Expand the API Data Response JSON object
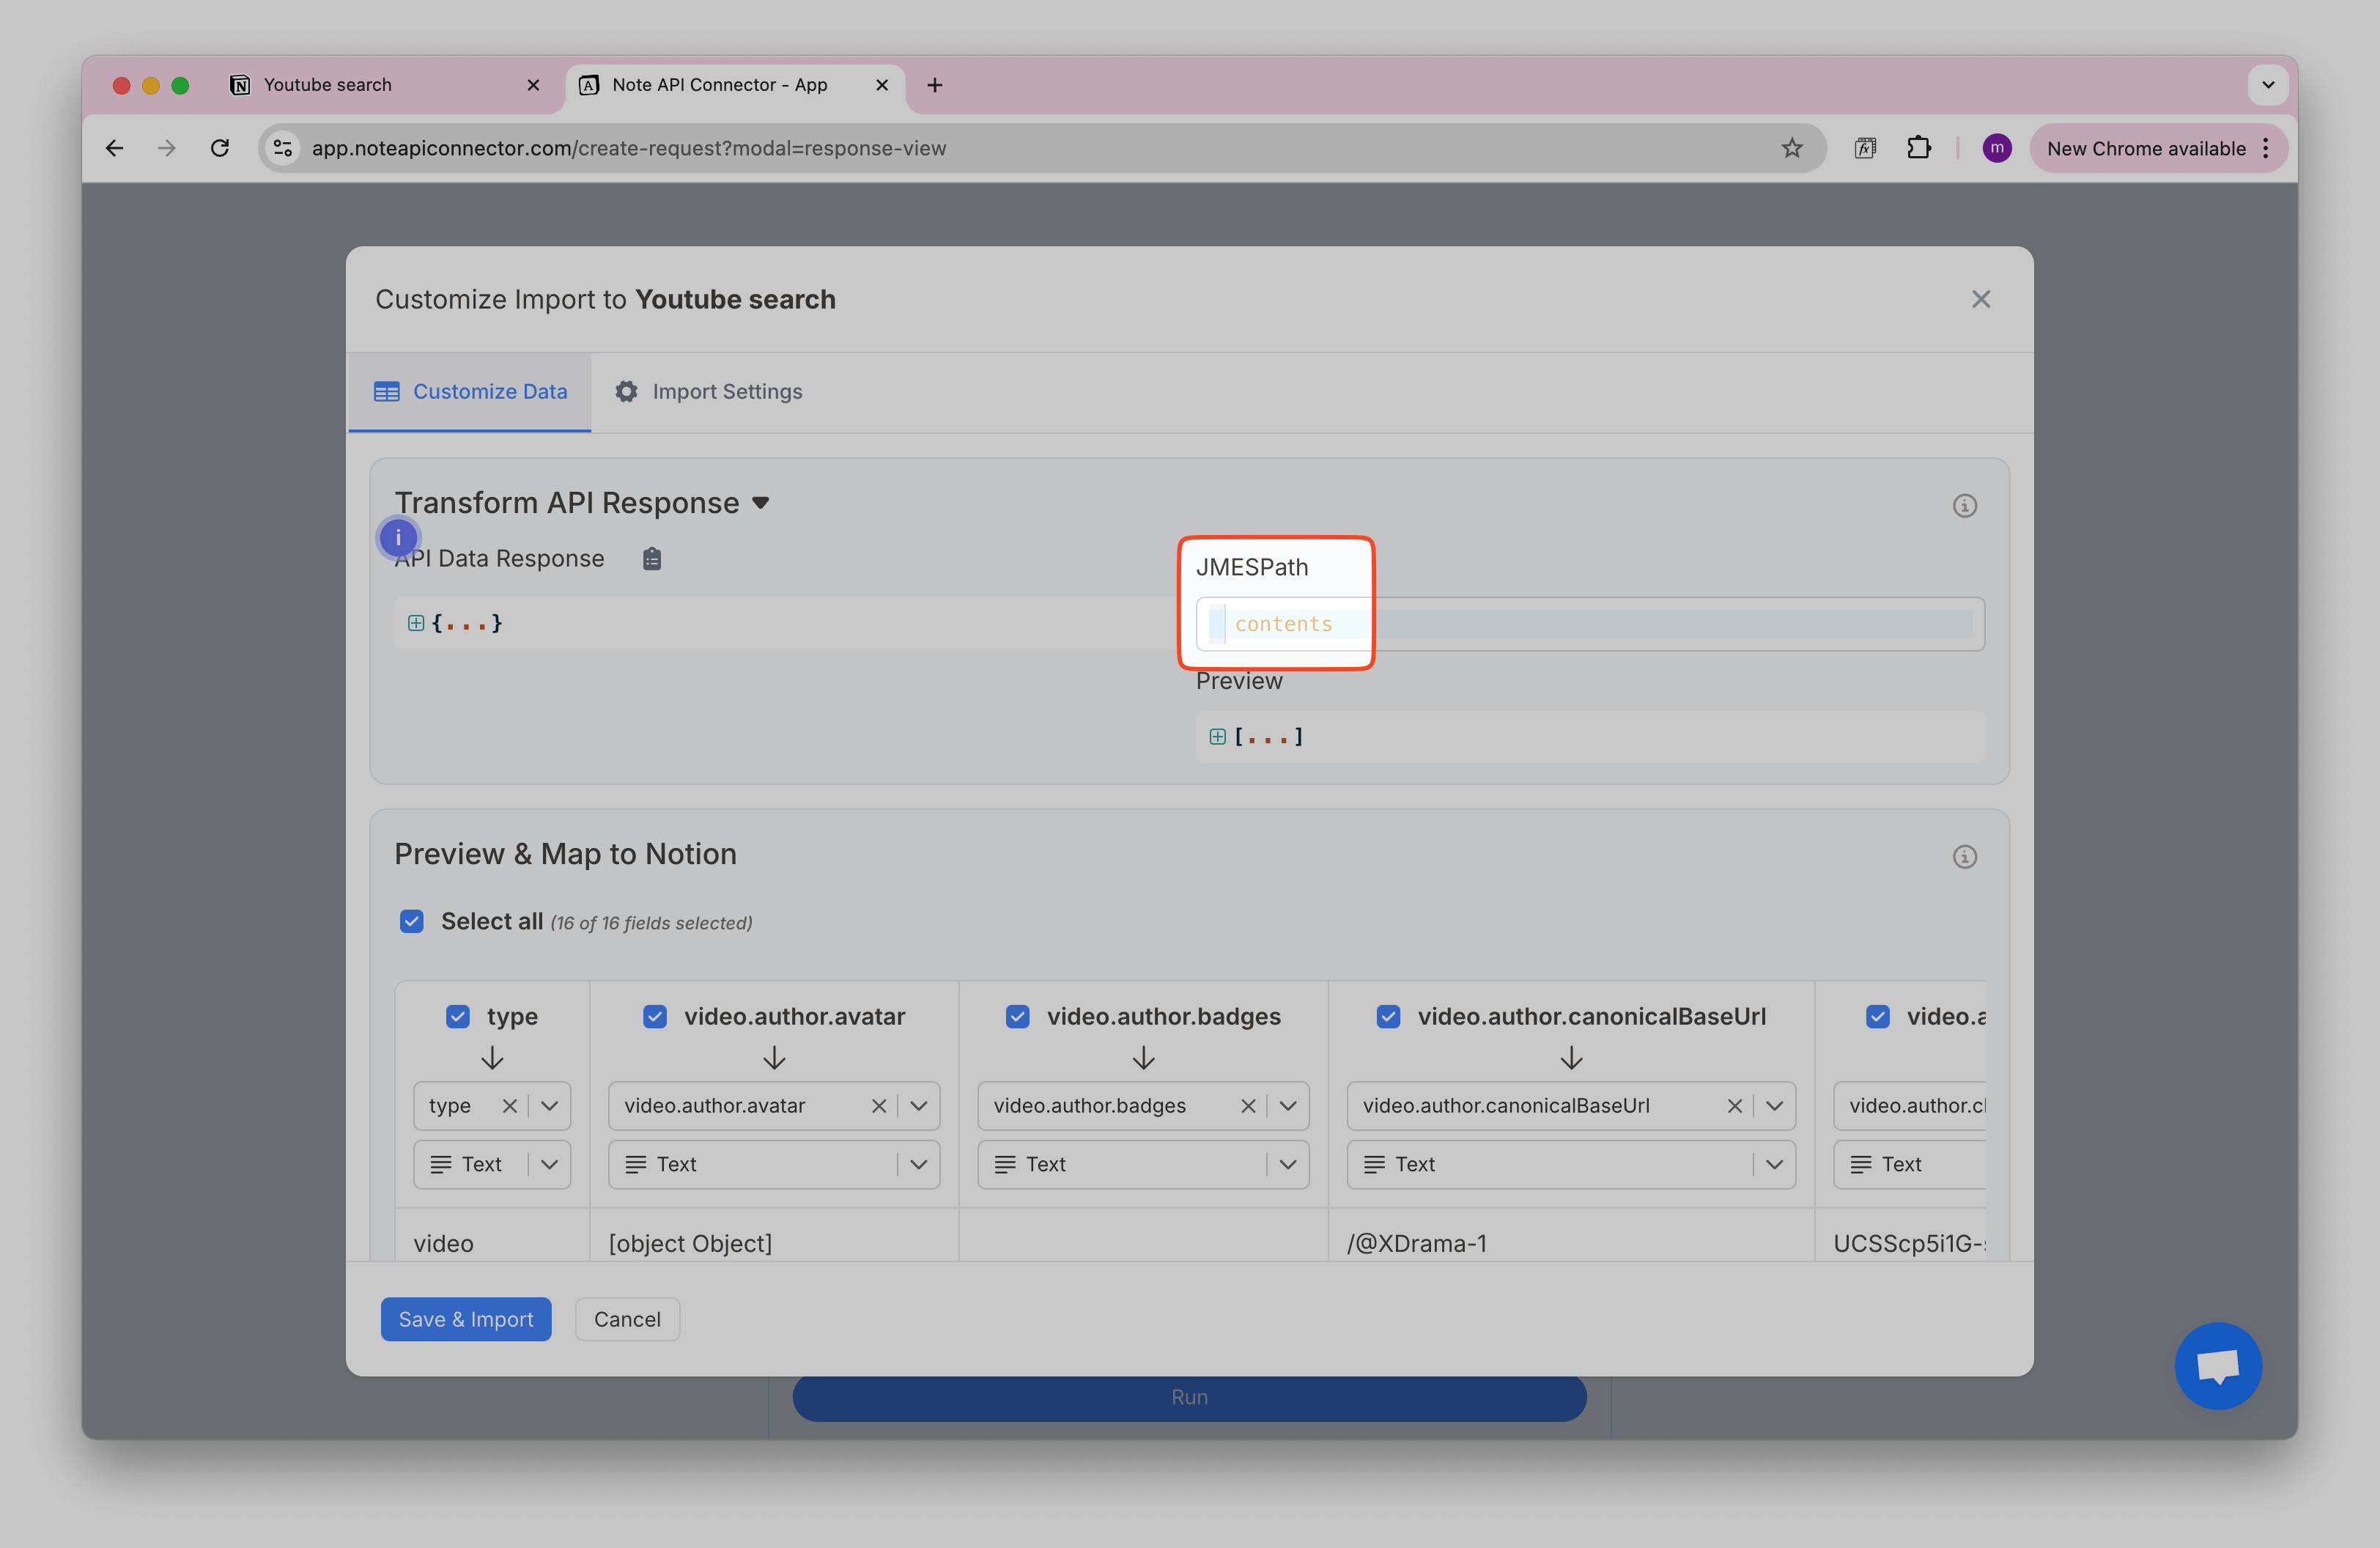 coord(416,623)
